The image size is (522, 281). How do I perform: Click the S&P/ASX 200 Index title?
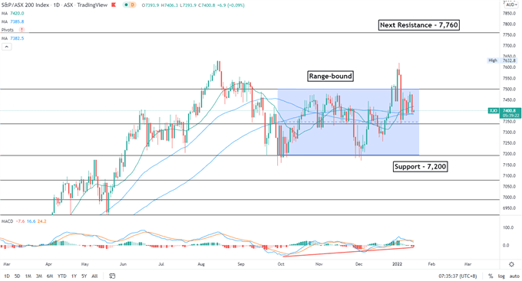point(25,5)
